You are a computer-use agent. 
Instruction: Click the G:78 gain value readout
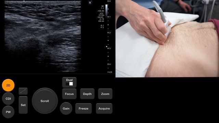coord(102,19)
